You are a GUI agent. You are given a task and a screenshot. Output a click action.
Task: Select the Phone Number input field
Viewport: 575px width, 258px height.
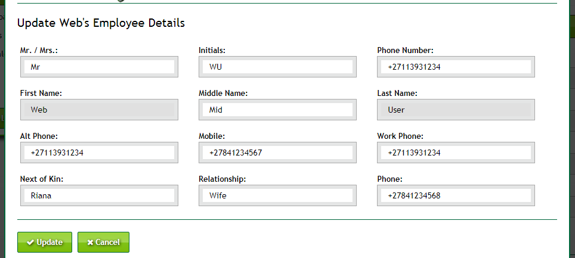pos(456,67)
